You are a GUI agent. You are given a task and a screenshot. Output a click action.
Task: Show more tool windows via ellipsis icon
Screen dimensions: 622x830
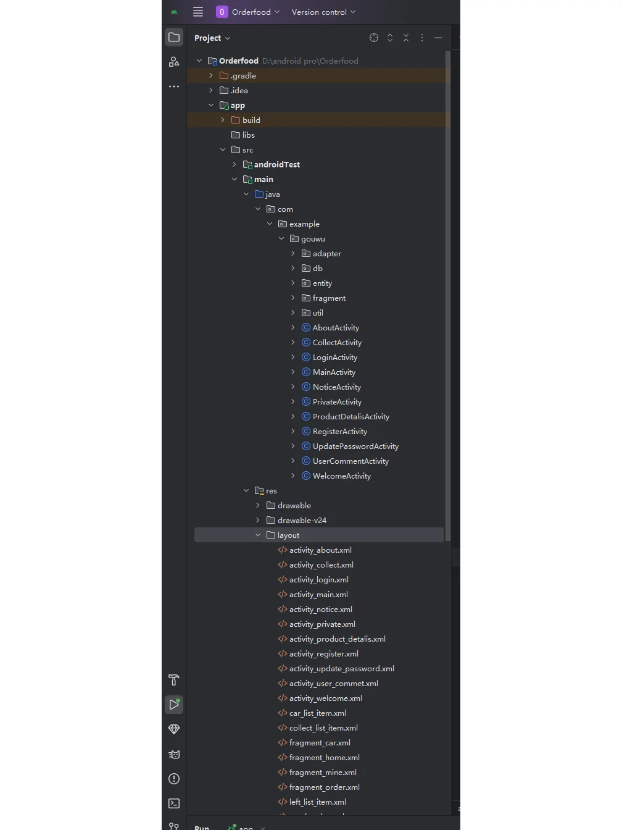[x=173, y=86]
